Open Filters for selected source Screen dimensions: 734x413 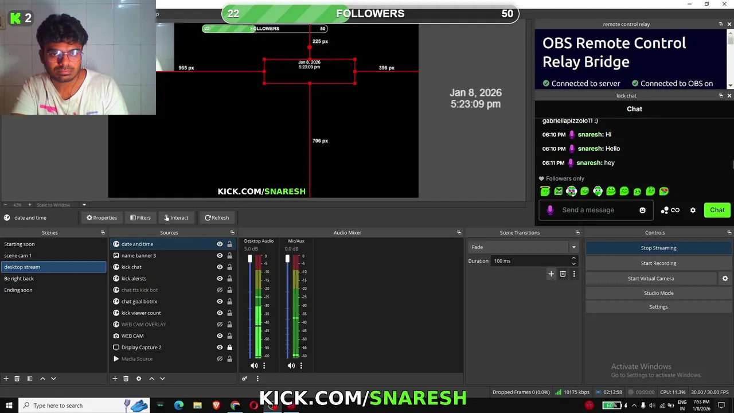(140, 217)
